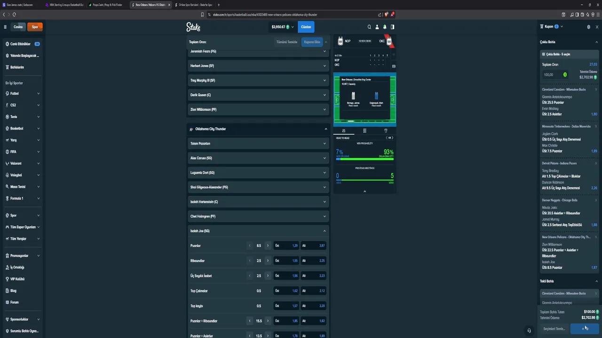Click Kupona Ekle button
Image resolution: width=602 pixels, height=338 pixels.
click(312, 42)
